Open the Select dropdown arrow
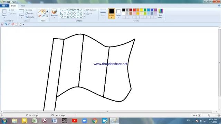 [x=21, y=18]
